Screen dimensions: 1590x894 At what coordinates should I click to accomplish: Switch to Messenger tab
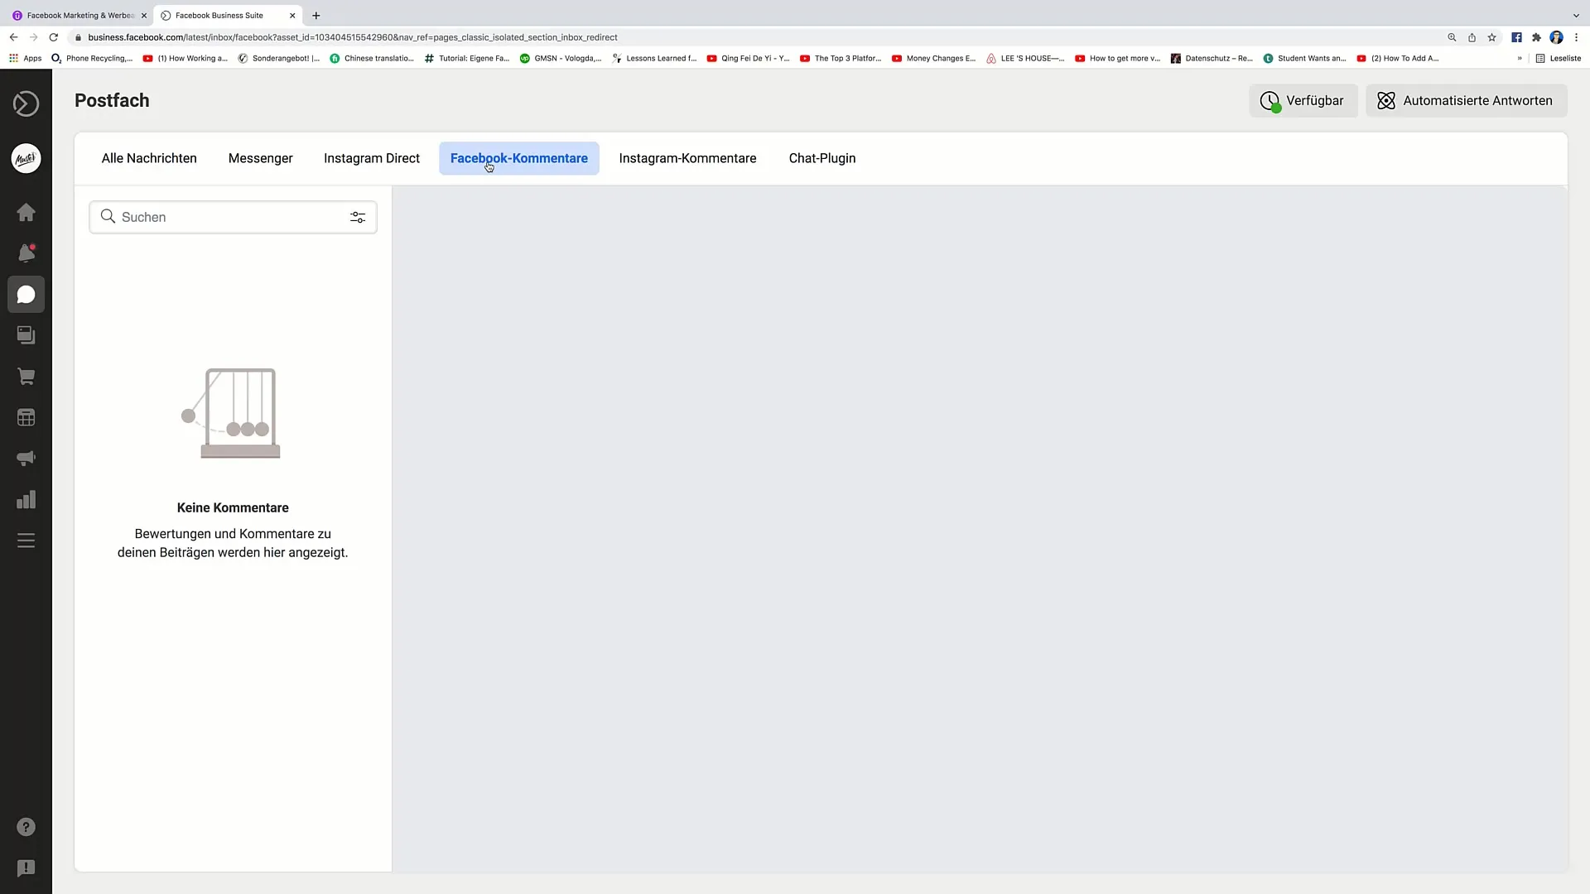260,158
